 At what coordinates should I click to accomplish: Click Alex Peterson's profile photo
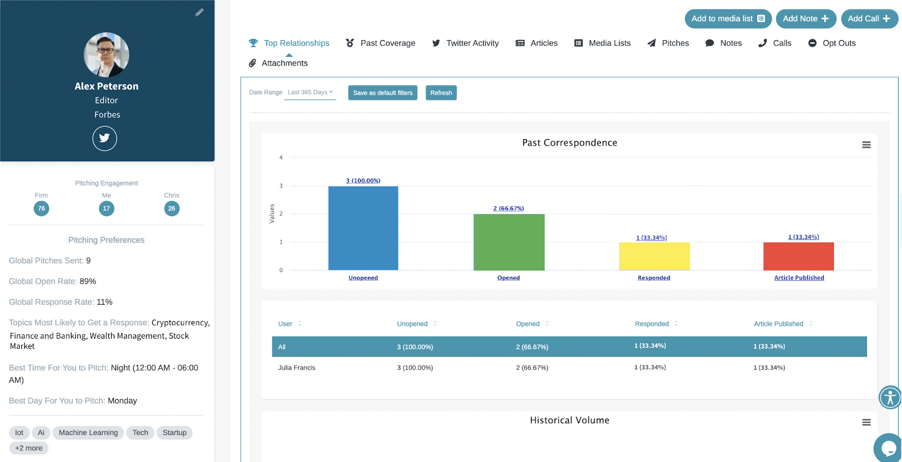pos(107,55)
